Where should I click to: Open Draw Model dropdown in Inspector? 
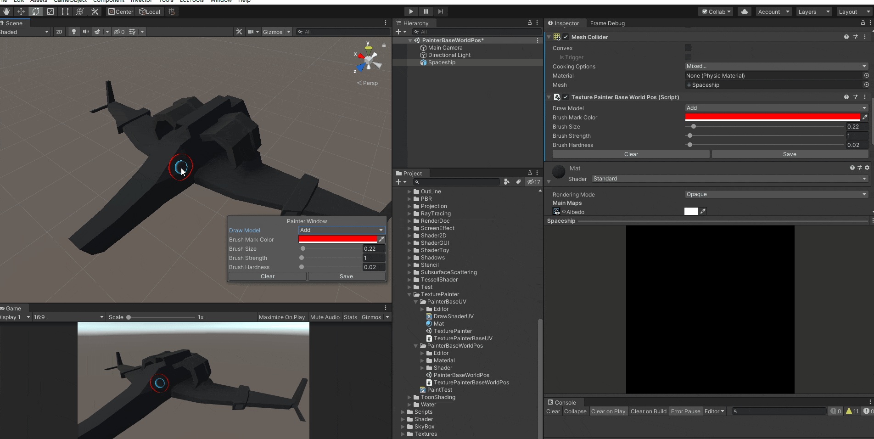click(x=777, y=108)
